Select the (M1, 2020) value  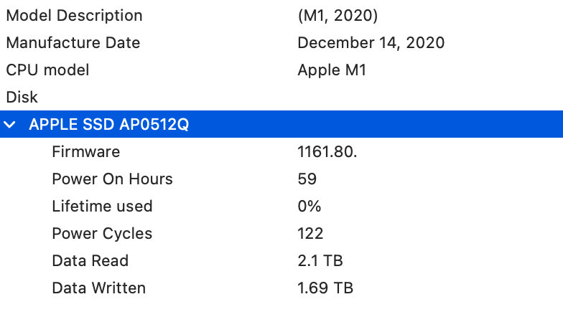point(338,16)
